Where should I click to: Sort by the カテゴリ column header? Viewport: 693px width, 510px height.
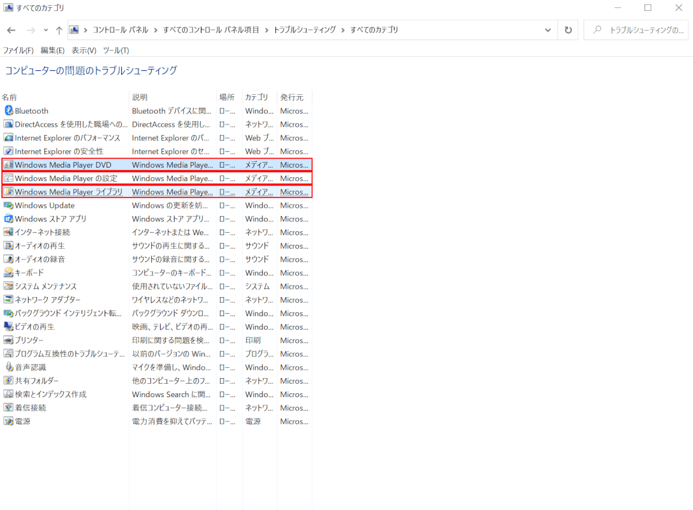coord(259,98)
